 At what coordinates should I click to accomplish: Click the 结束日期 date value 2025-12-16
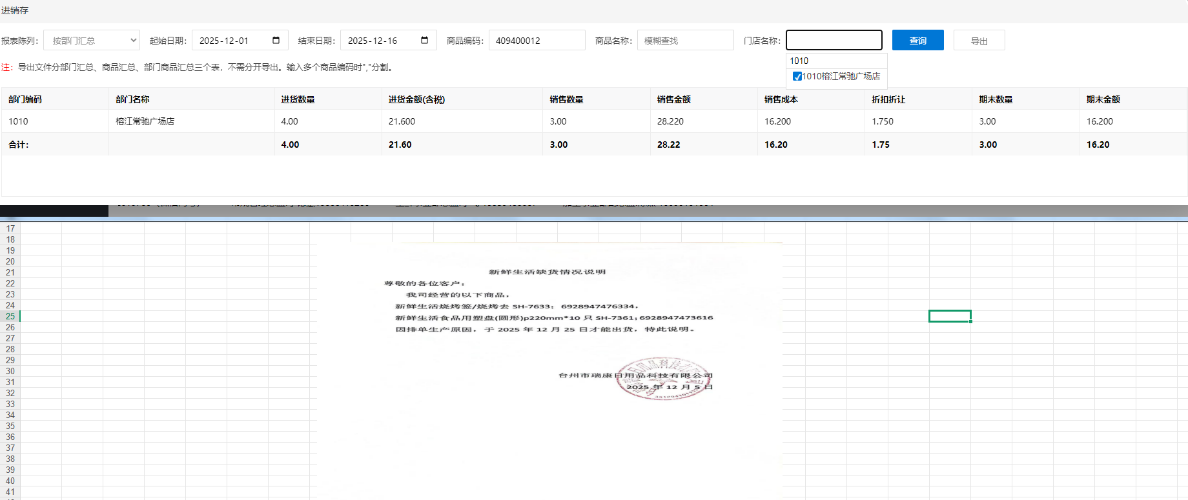click(373, 41)
